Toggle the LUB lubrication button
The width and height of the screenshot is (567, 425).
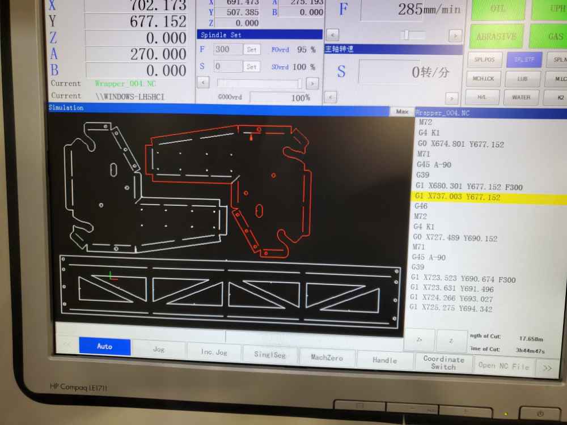click(522, 79)
